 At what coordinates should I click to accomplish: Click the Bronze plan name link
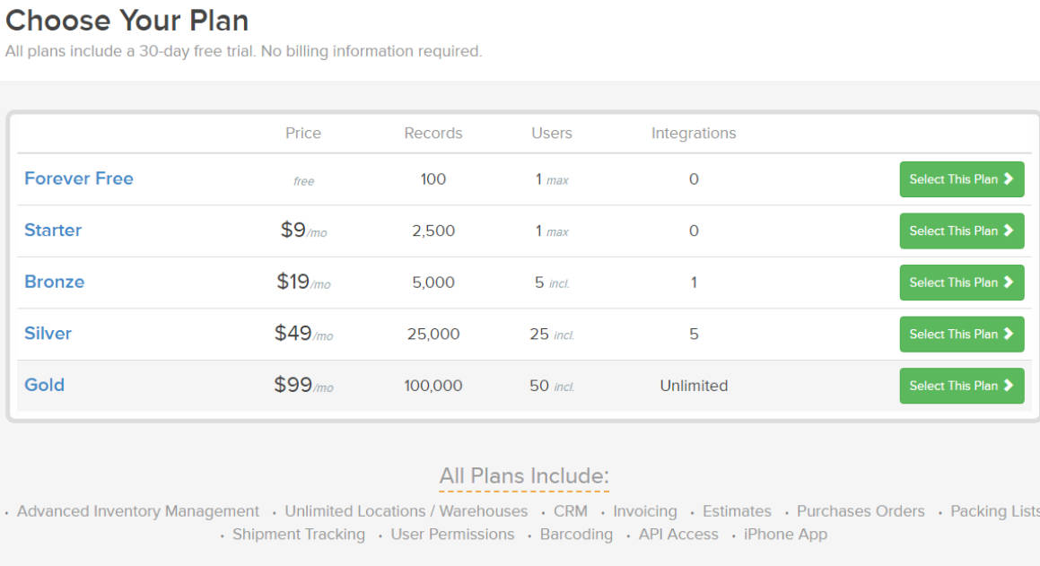pos(55,282)
